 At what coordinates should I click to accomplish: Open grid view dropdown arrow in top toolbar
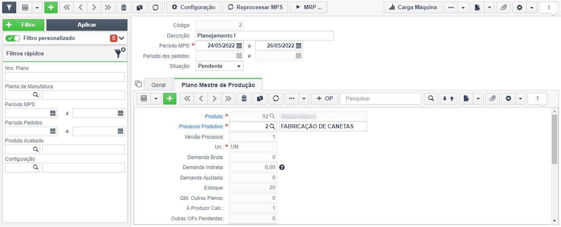[x=37, y=7]
